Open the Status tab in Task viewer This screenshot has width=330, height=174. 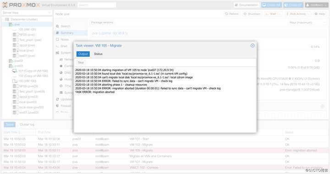98,54
